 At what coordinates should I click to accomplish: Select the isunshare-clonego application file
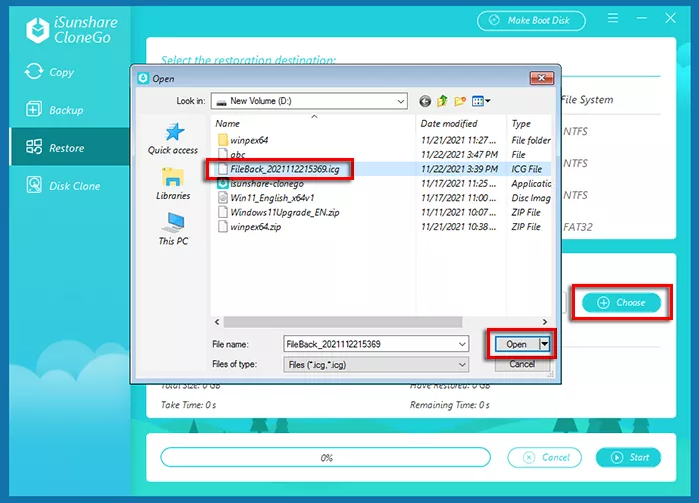tap(267, 183)
